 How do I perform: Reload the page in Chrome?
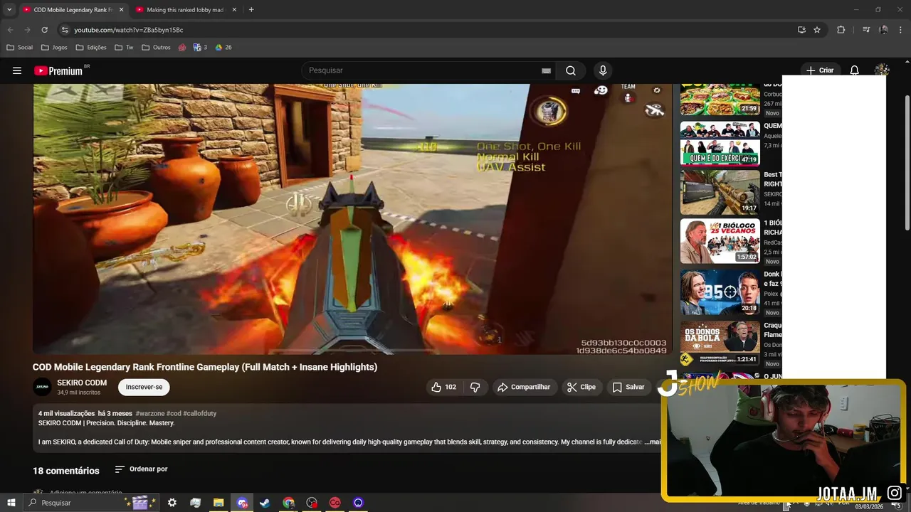click(44, 30)
